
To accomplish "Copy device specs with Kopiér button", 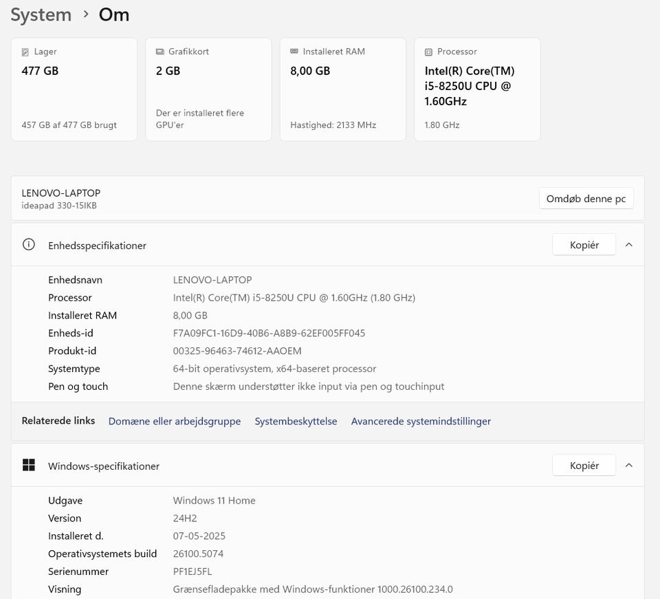I will (584, 245).
